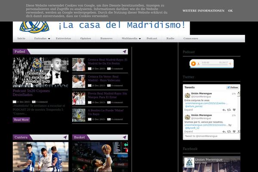Click the Union Merengue Facebook page avatar

[x=189, y=163]
